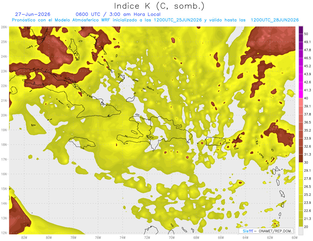Click the '82W' longitude label

pos(24,237)
